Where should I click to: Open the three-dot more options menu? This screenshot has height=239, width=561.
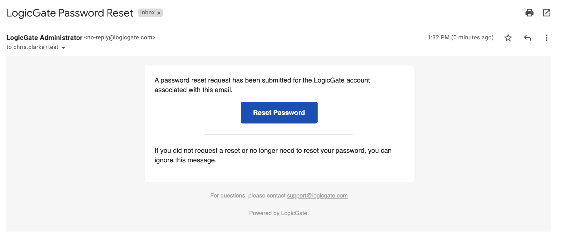coord(546,38)
